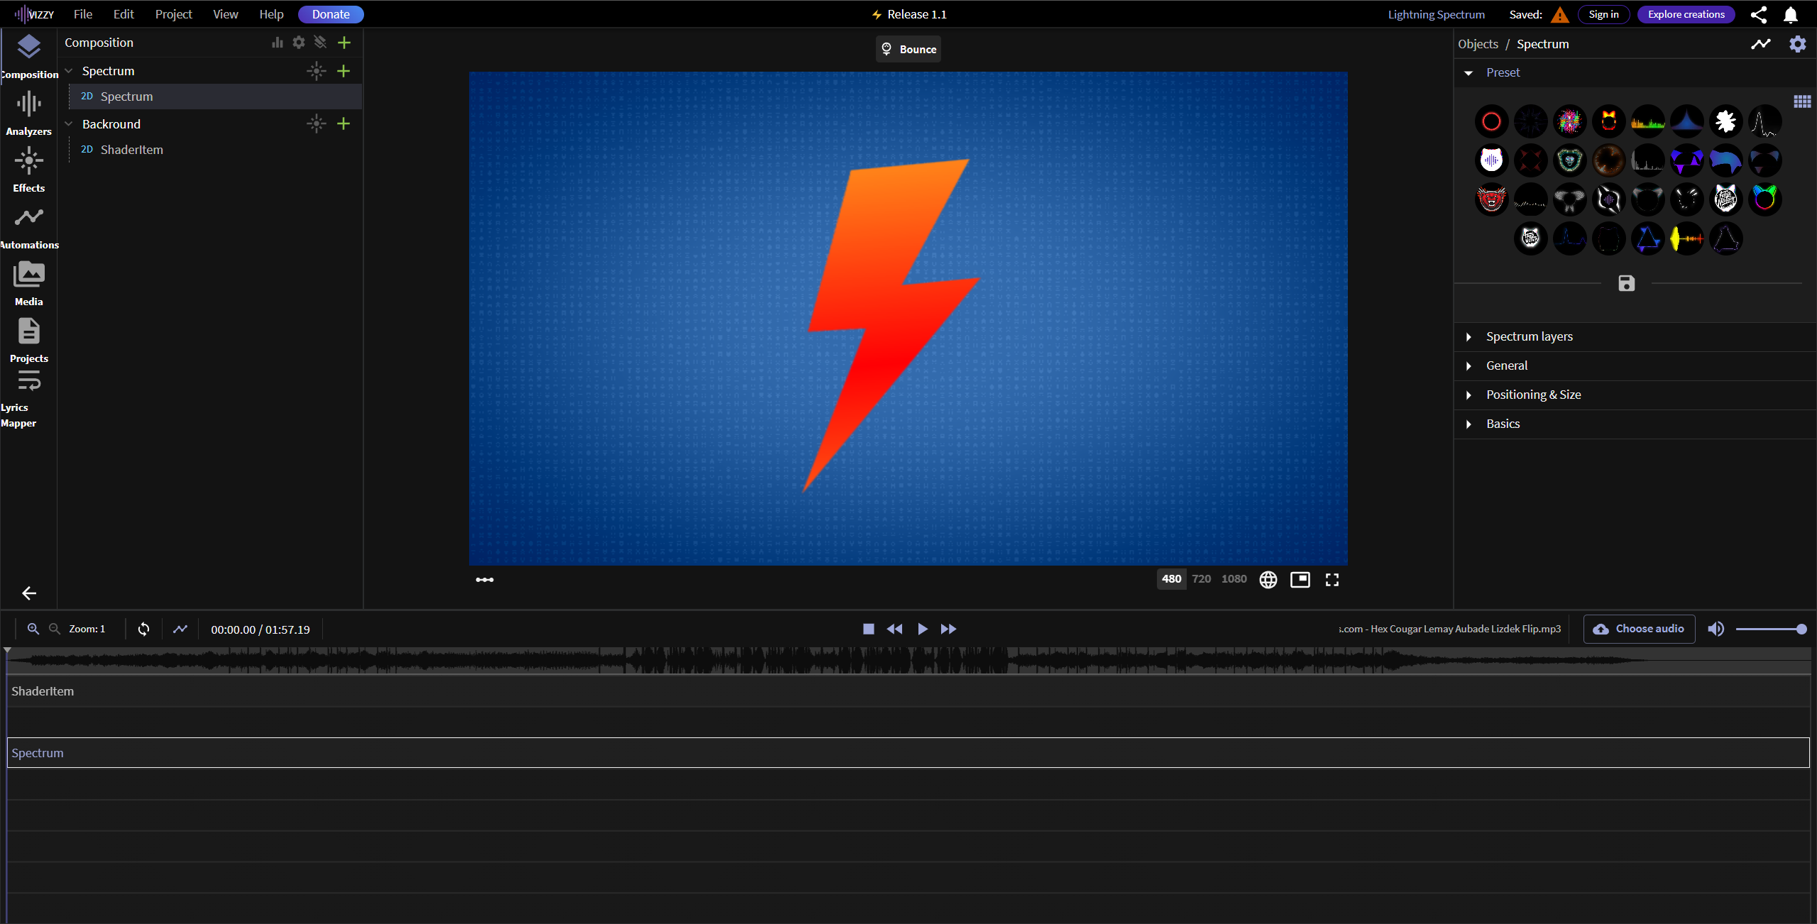The width and height of the screenshot is (1817, 924).
Task: Open the Effects sidebar panel
Action: tap(28, 169)
